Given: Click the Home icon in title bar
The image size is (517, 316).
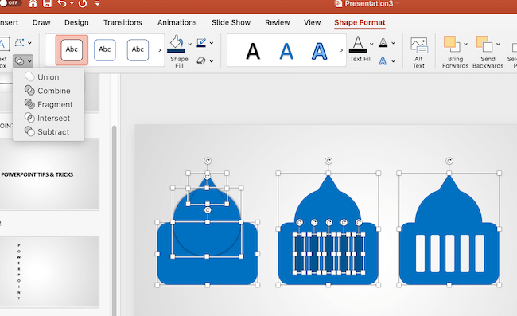Looking at the screenshot, I should (x=33, y=4).
